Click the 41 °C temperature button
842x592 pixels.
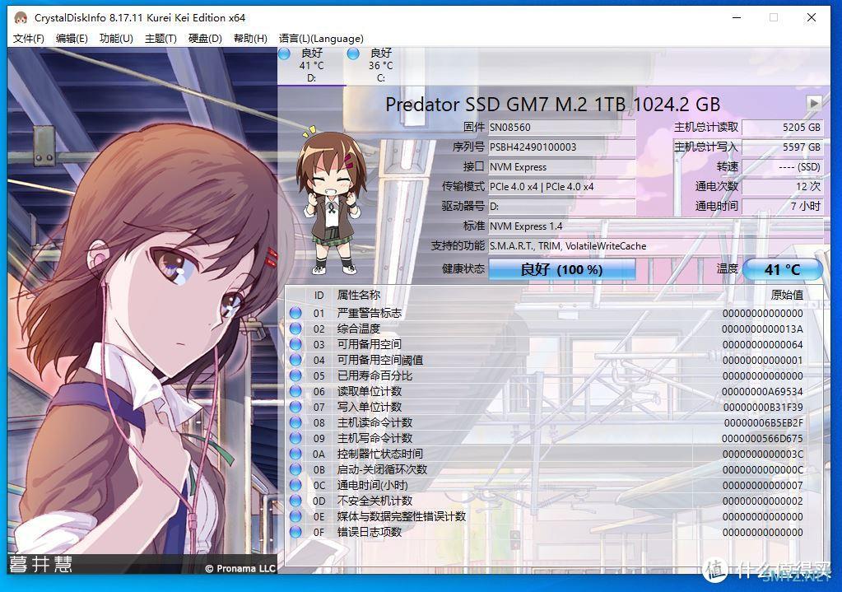point(783,269)
